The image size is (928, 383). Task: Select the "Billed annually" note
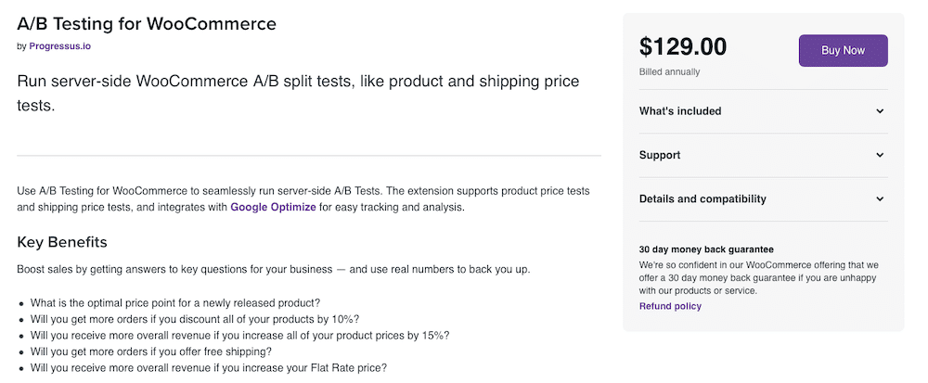coord(669,71)
